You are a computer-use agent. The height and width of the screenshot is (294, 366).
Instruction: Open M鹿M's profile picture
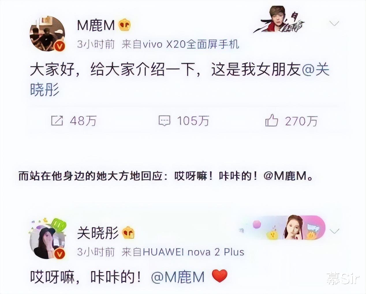(x=47, y=34)
